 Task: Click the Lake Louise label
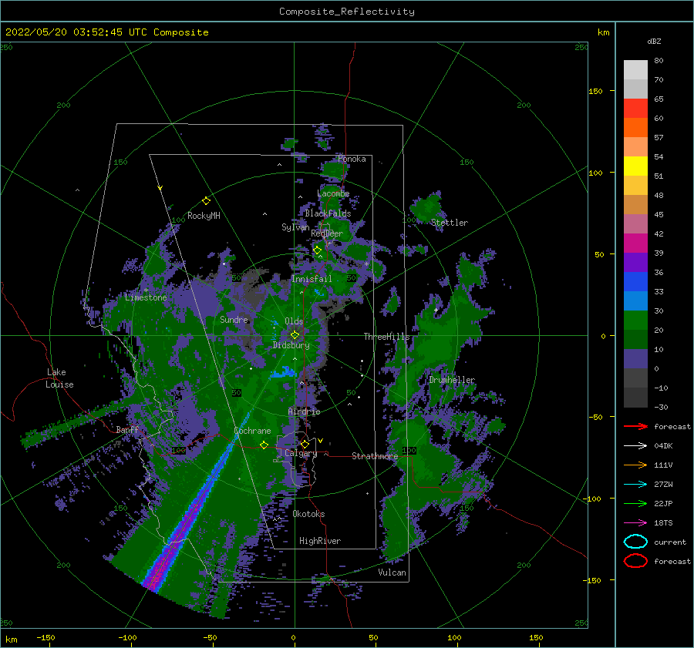point(59,378)
